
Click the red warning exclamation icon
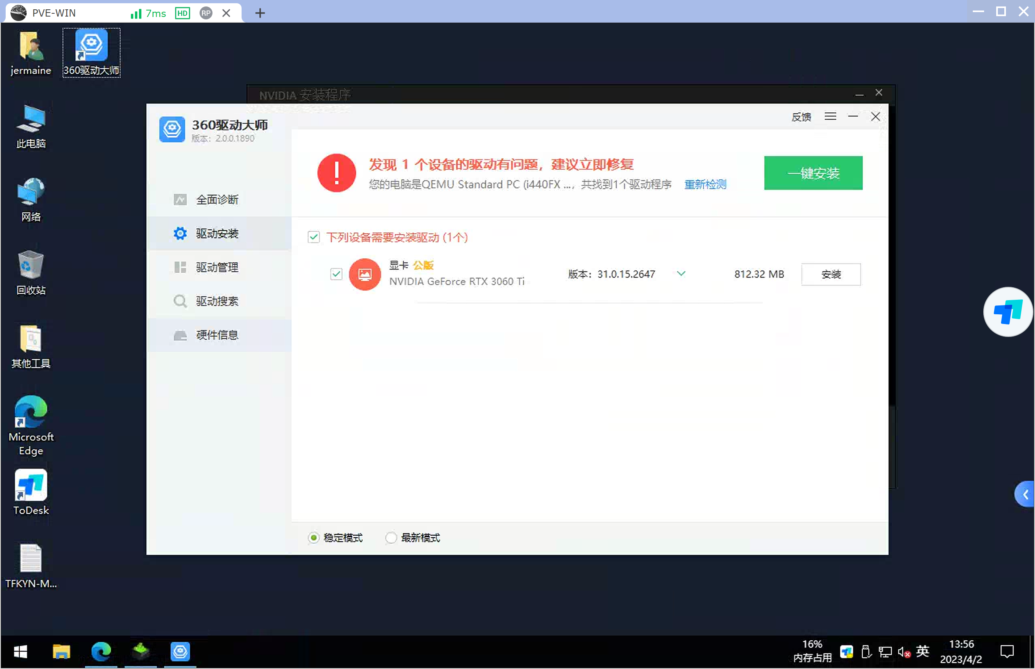(337, 173)
